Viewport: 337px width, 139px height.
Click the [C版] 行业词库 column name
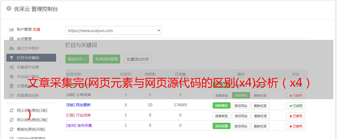pyautogui.click(x=79, y=115)
